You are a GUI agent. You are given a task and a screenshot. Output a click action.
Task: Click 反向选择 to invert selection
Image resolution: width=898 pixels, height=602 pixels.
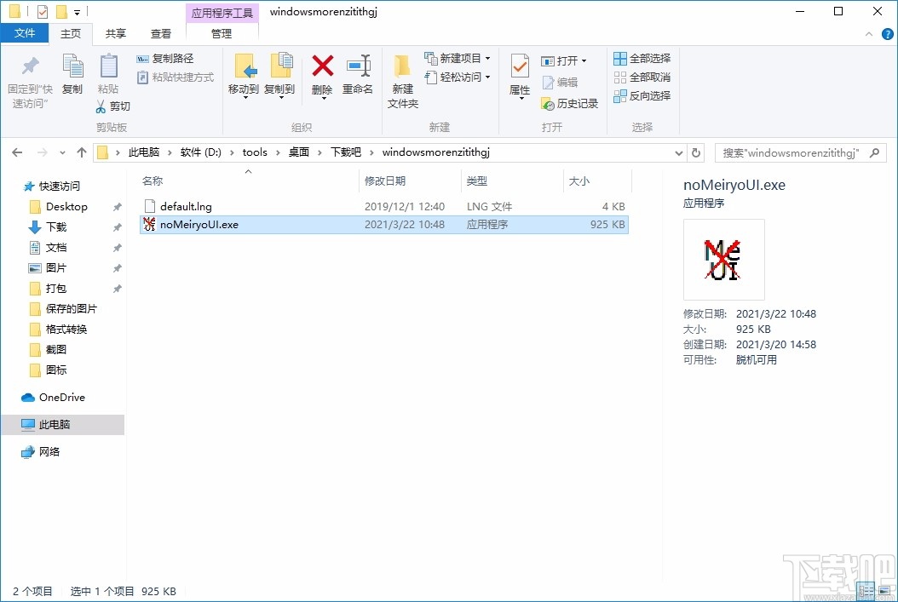point(642,95)
